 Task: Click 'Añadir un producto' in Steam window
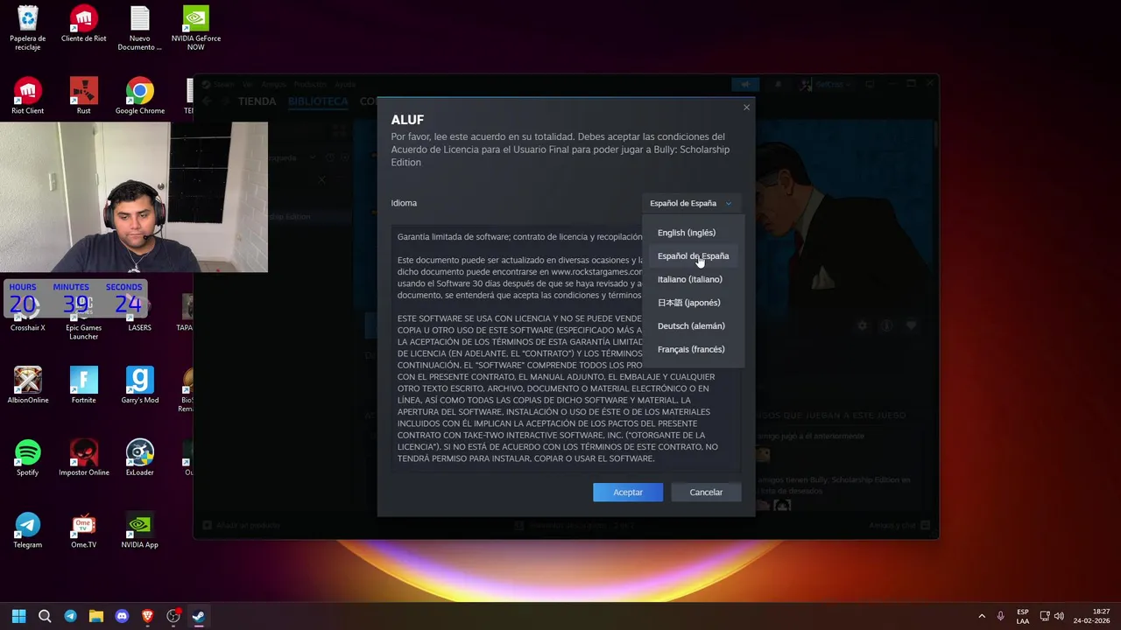[242, 525]
